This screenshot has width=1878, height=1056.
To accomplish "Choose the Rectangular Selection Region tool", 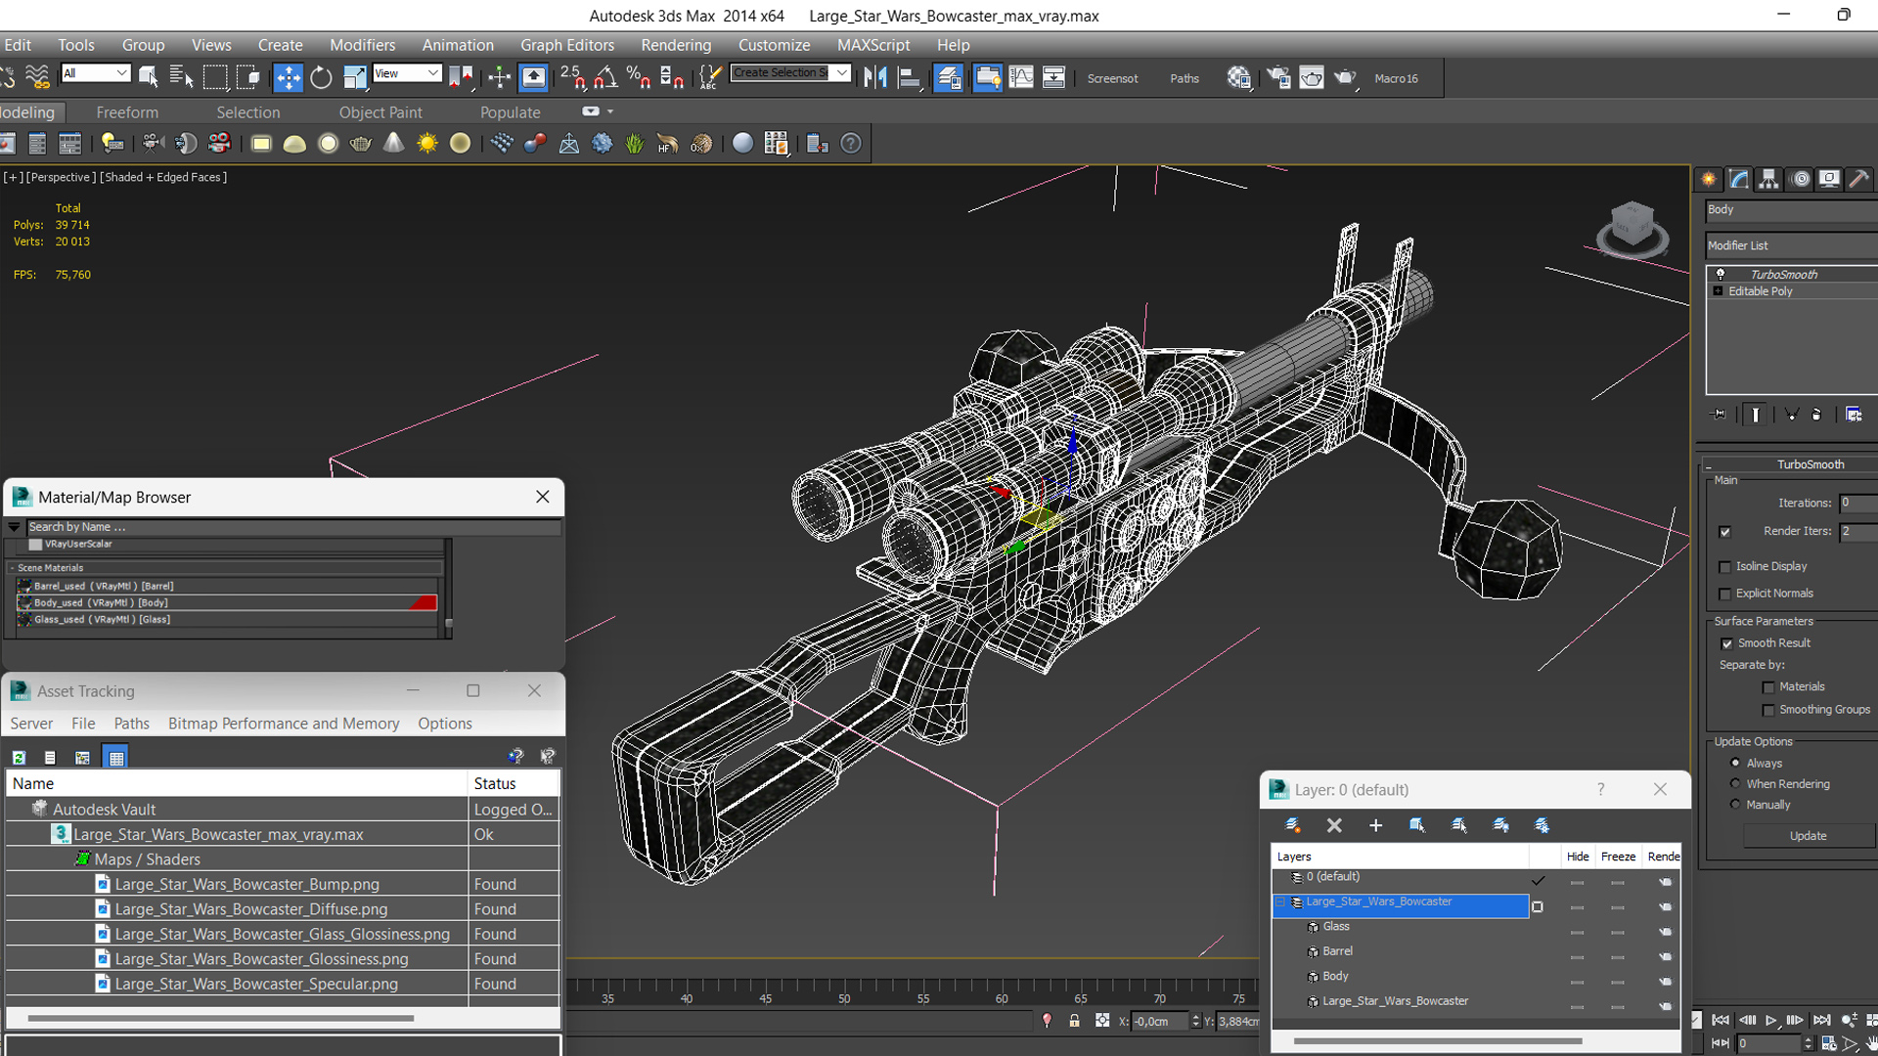I will 215,78.
